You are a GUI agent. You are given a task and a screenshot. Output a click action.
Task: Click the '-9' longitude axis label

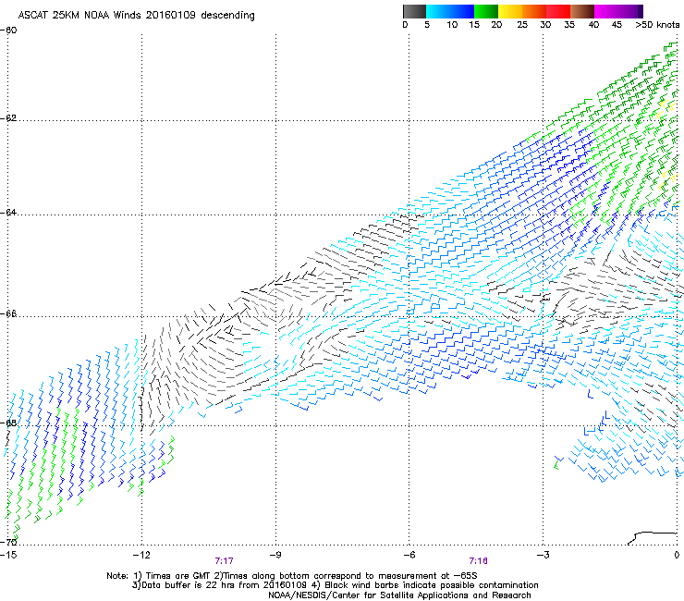pos(275,555)
